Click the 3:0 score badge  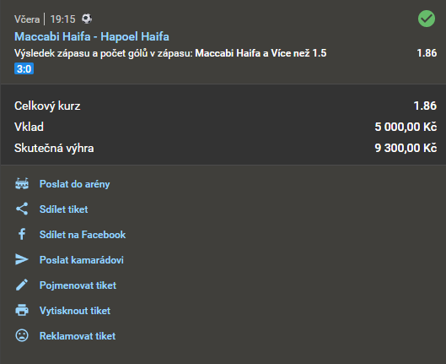24,68
